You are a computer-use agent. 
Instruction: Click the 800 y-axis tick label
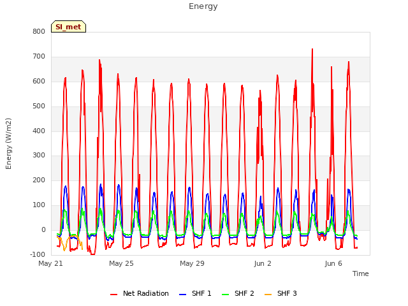(39, 32)
